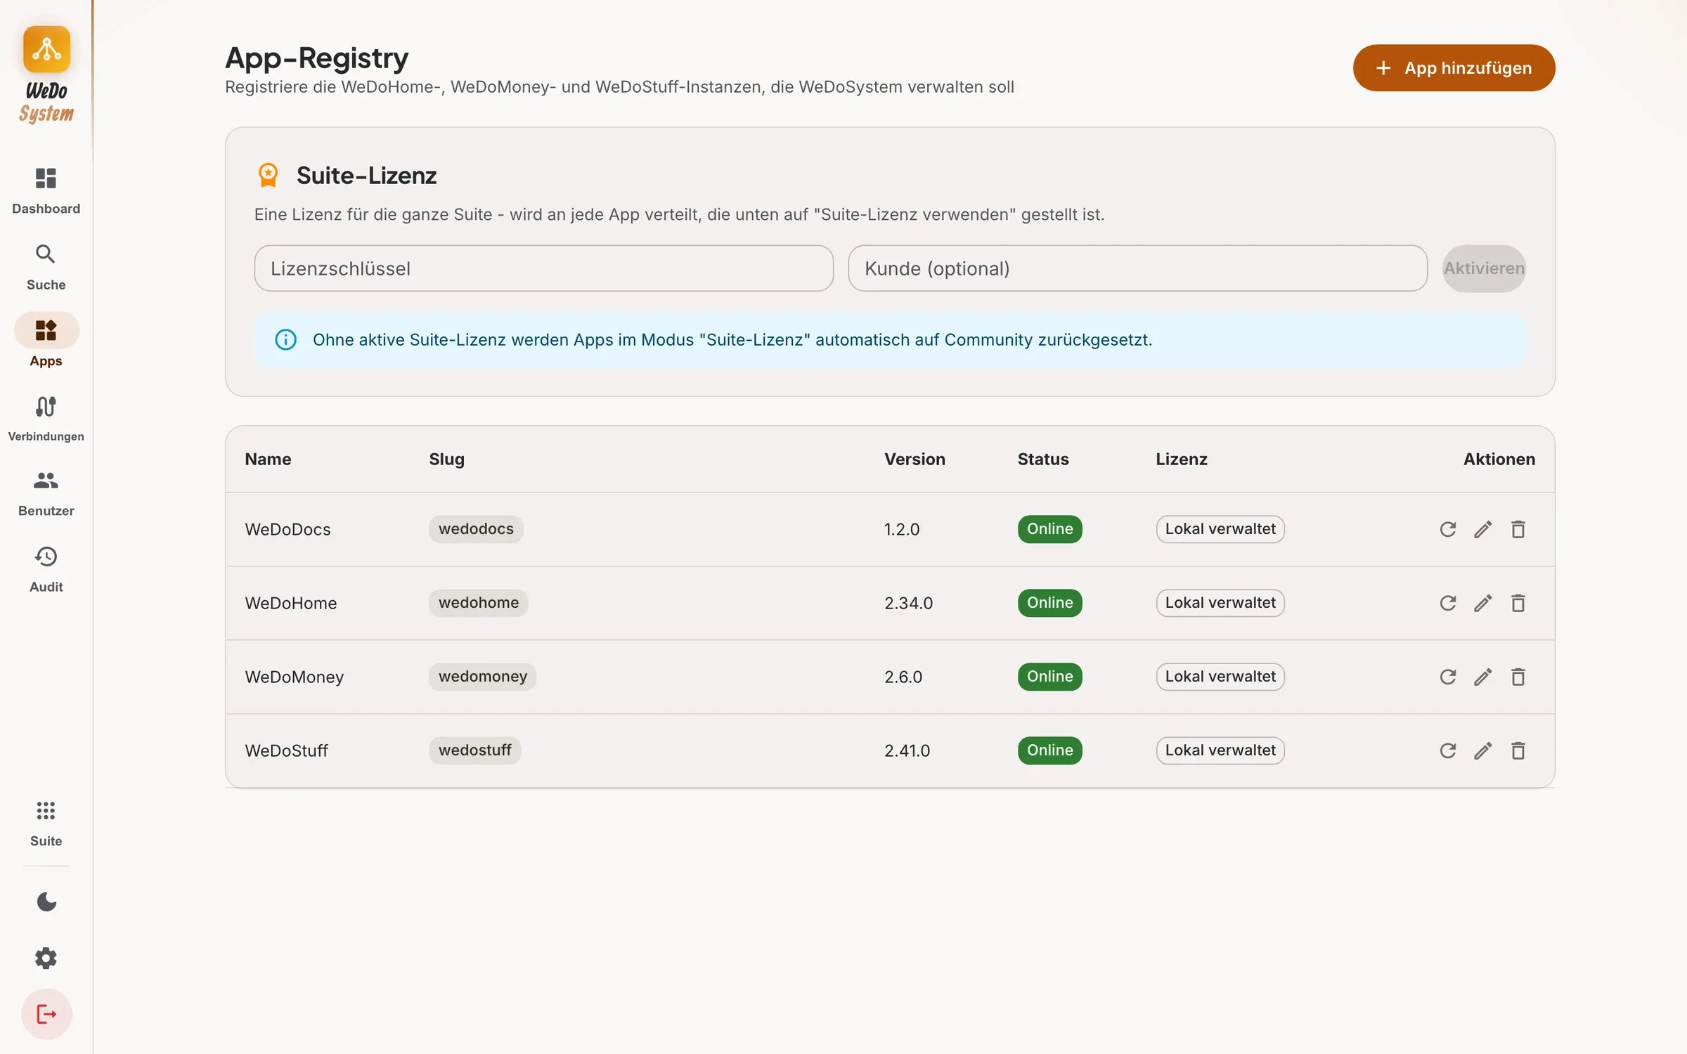Open the Audit sidebar item
The height and width of the screenshot is (1054, 1687).
[x=46, y=570]
